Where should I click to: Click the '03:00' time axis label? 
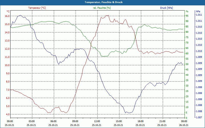tap(31, 121)
